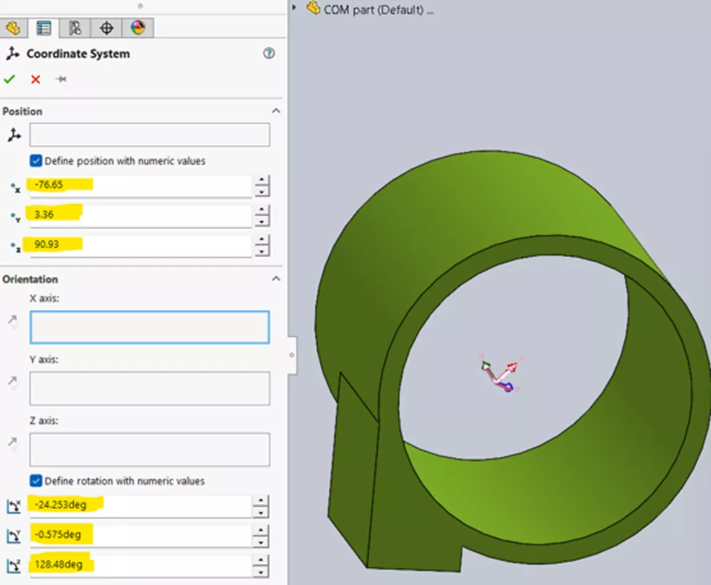Click the green checkmark to accept
This screenshot has width=711, height=585.
pyautogui.click(x=9, y=79)
